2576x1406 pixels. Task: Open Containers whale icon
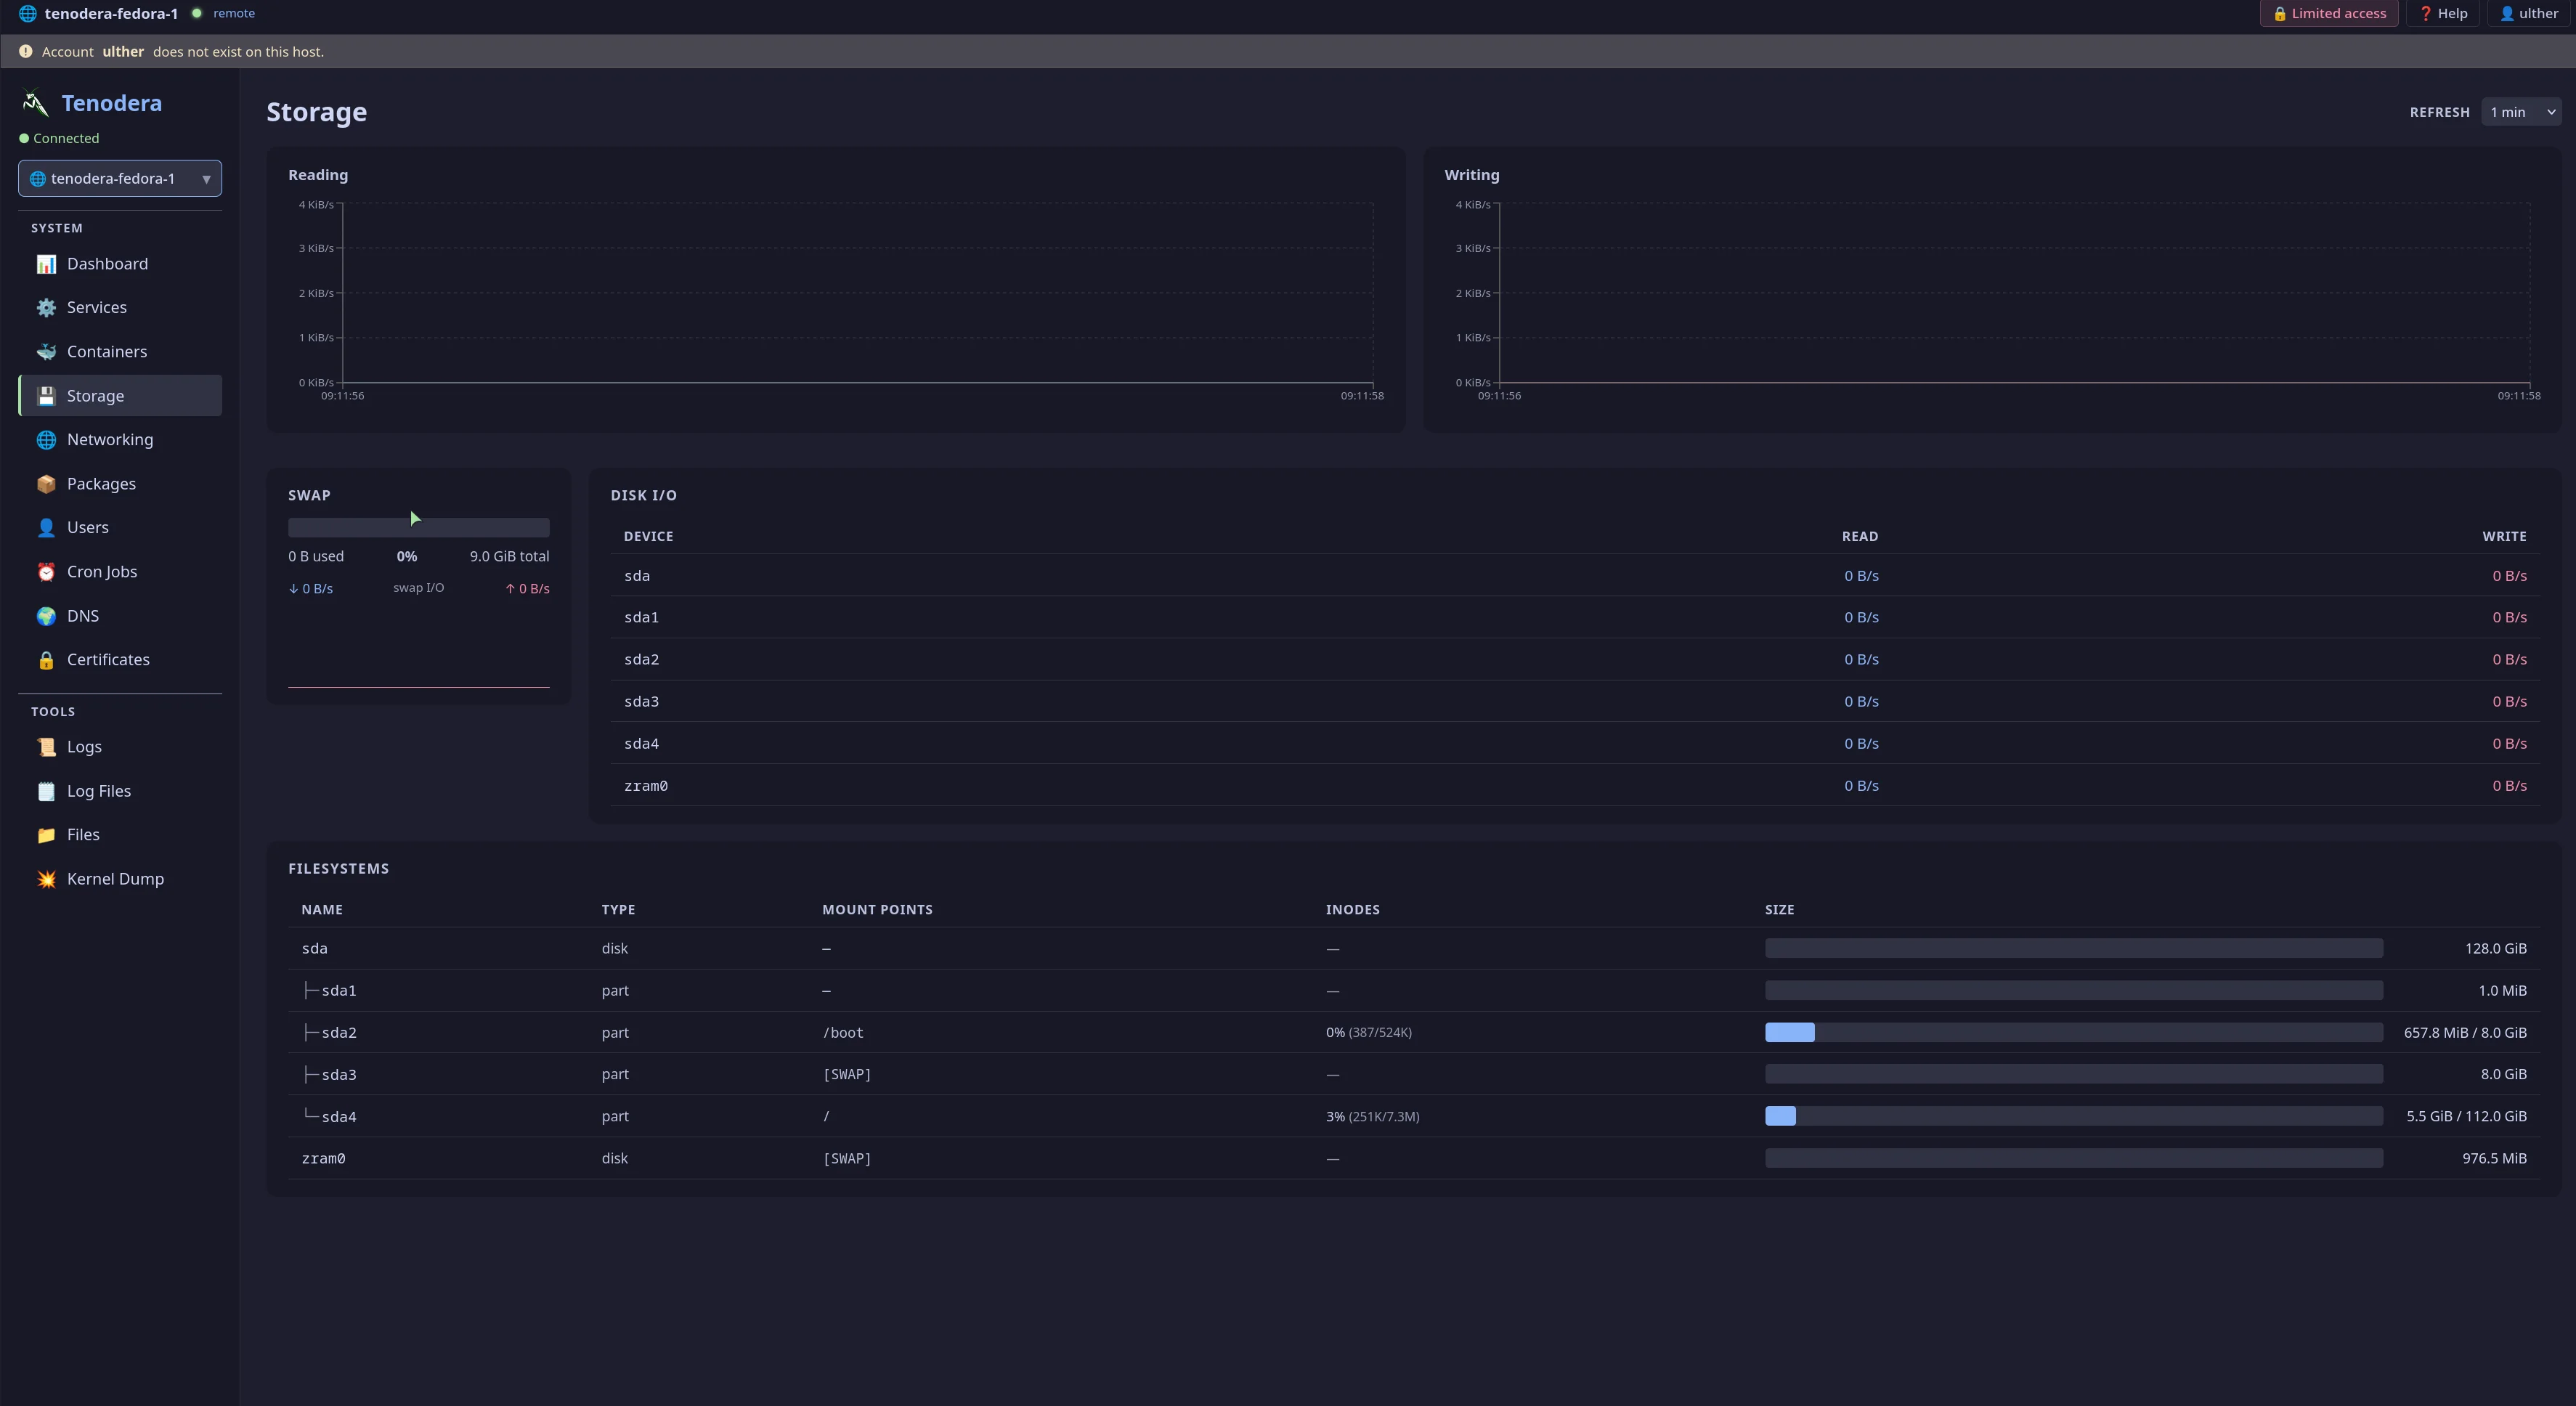tap(46, 352)
